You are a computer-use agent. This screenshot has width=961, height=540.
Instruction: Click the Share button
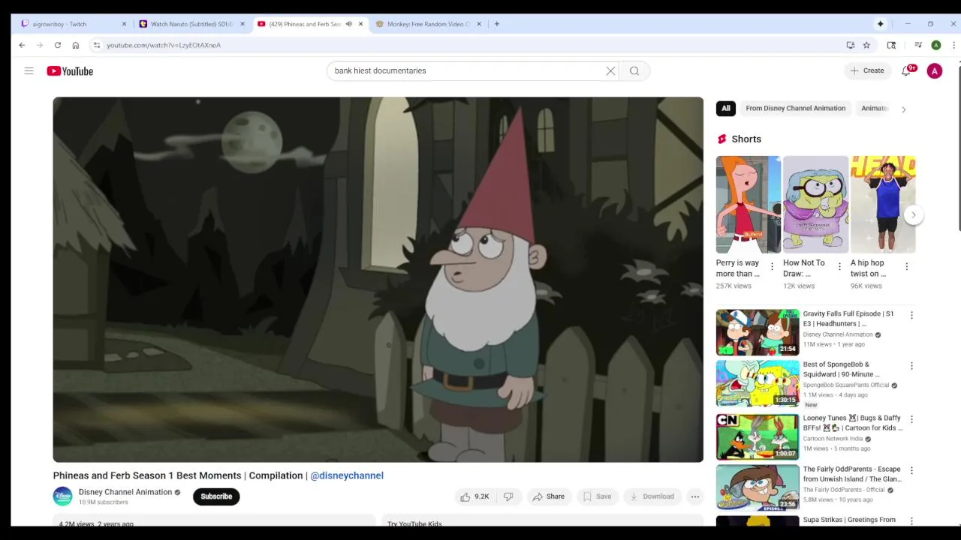click(x=548, y=496)
